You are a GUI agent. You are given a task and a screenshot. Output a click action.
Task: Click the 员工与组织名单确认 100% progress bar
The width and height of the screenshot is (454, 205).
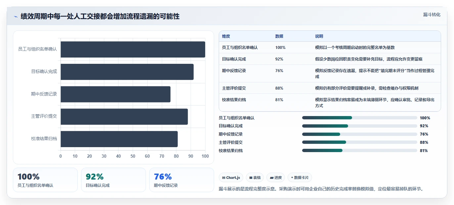359,118
